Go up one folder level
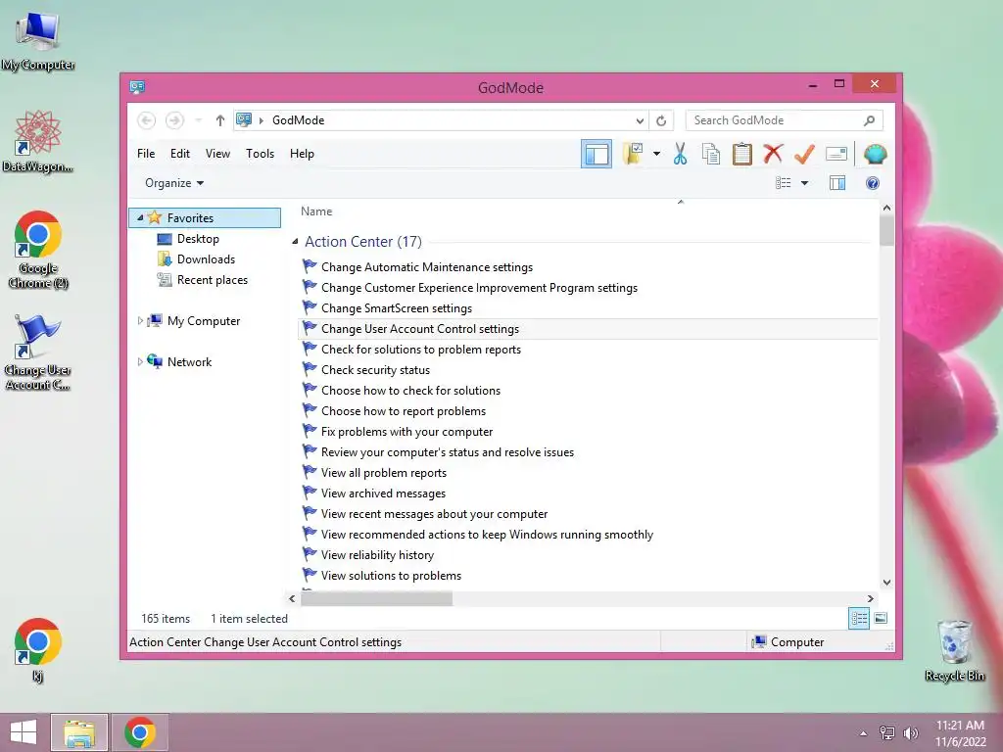The width and height of the screenshot is (1003, 752). tap(220, 120)
